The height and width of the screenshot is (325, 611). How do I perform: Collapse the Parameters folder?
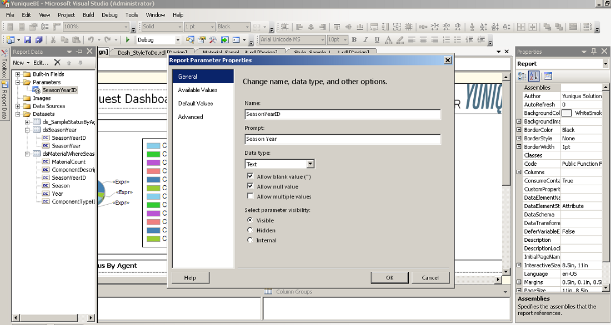(18, 82)
